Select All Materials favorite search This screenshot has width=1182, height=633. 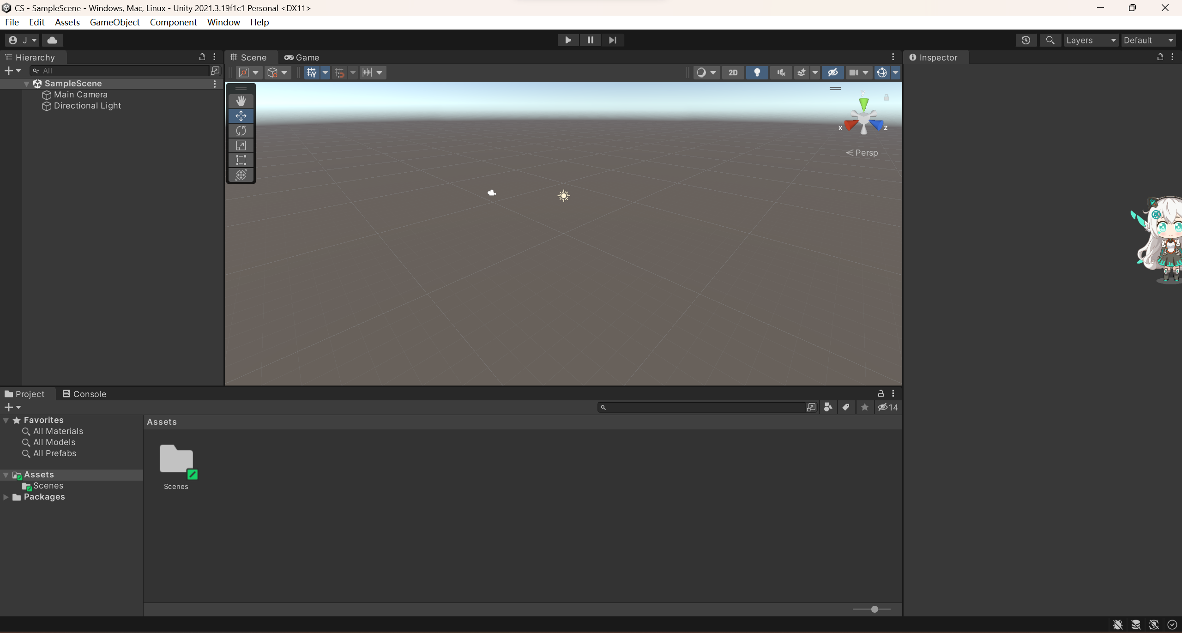(58, 431)
